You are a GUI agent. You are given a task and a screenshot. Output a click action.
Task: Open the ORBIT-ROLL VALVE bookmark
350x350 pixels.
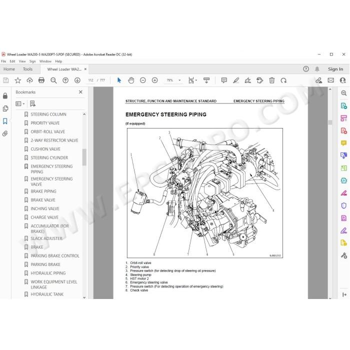coord(48,132)
